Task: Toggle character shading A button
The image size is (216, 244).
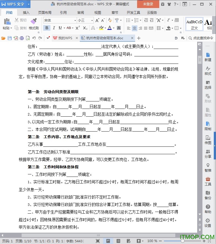Action: [x=119, y=28]
